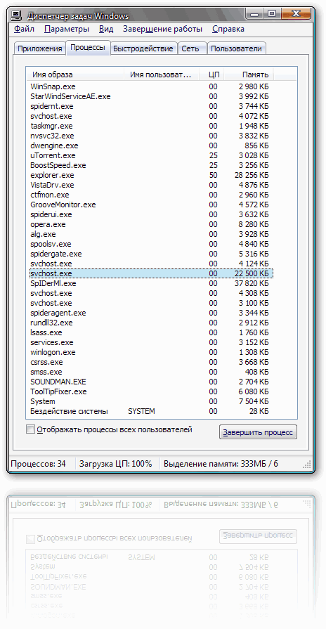Select the uTorrent.exe process
Viewport: 326px width, 629px height.
tap(152, 155)
